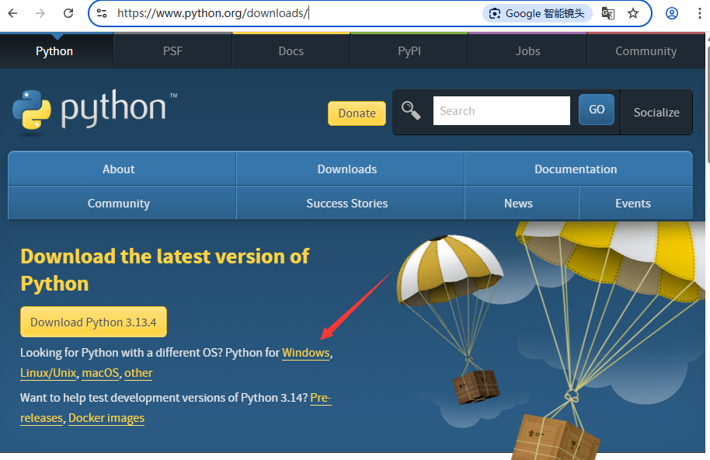Screen dimensions: 710x460
Task: Open the Socialize menu
Action: 656,112
